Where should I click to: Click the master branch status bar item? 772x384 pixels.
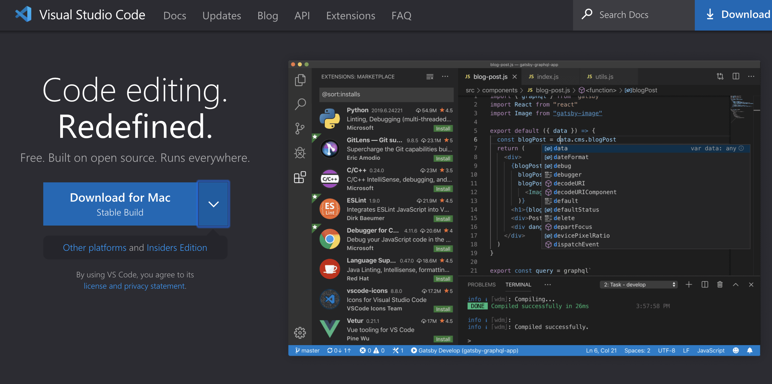pyautogui.click(x=307, y=350)
